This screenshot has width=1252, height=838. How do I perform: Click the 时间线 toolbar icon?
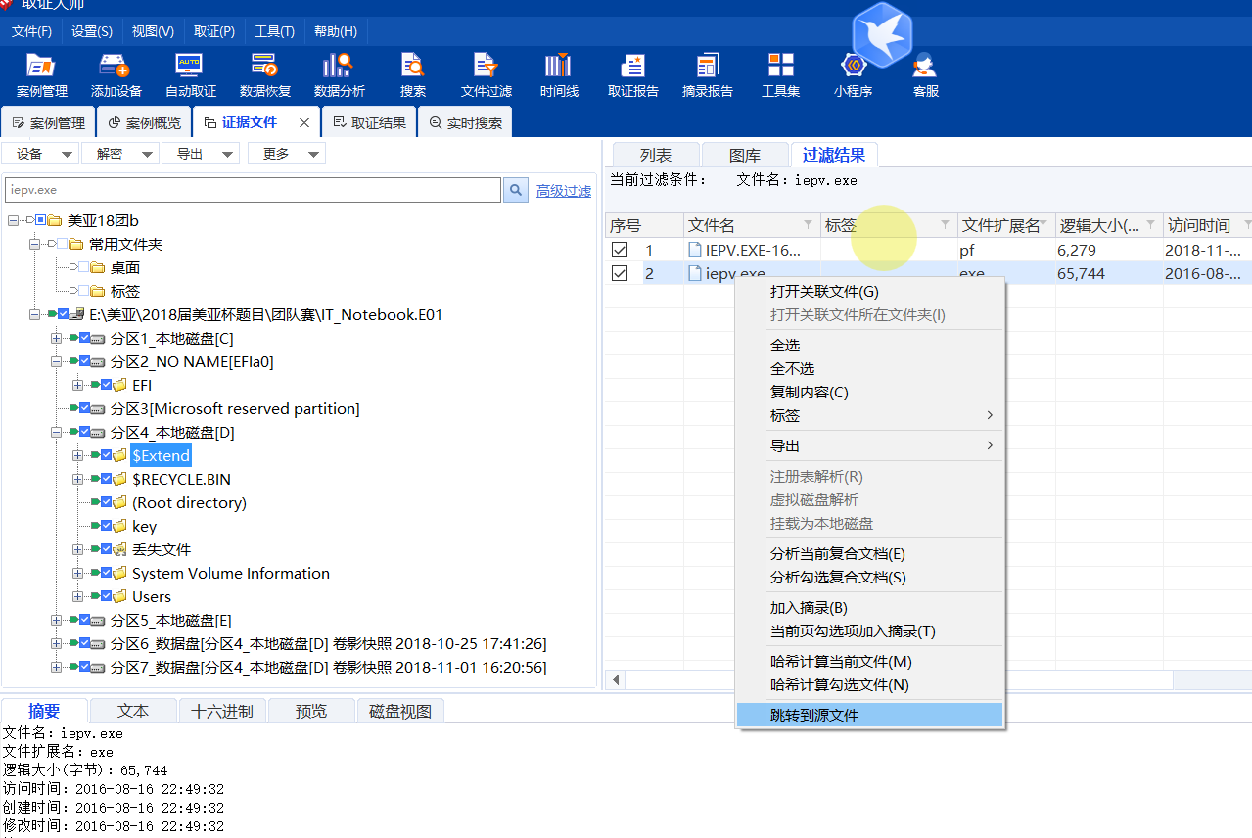[559, 75]
